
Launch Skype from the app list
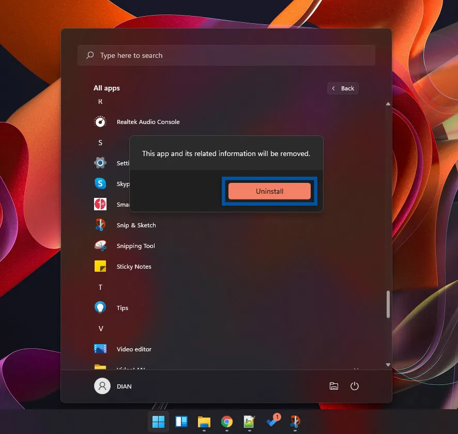(124, 183)
